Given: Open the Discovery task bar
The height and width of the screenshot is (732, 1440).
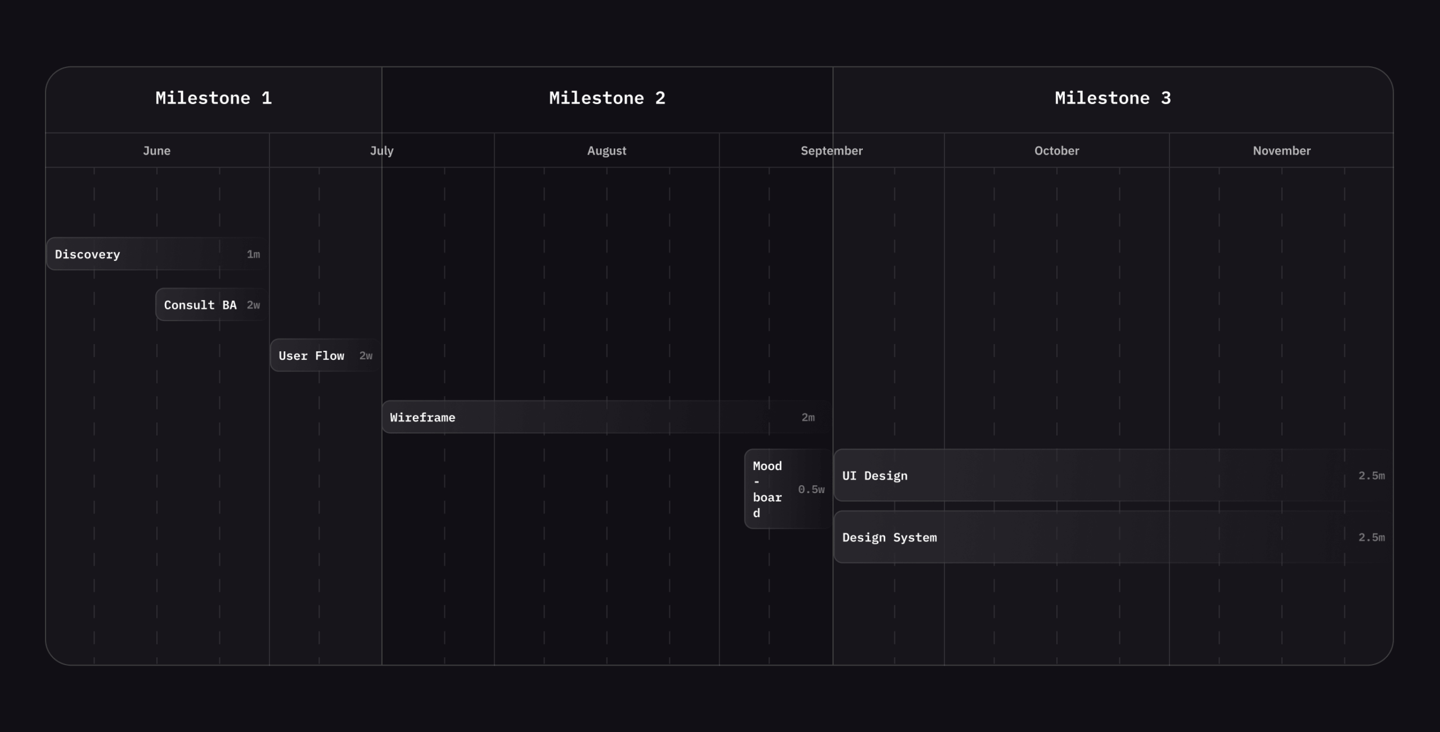Looking at the screenshot, I should click(x=157, y=254).
